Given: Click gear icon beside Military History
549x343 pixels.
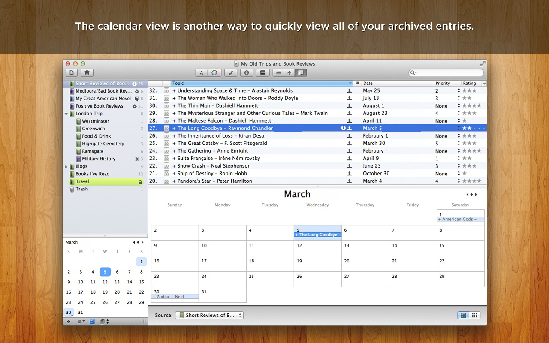Looking at the screenshot, I should tap(137, 159).
